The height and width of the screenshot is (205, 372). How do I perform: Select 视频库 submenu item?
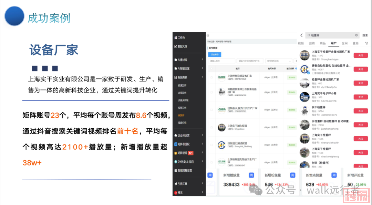coord(181,116)
